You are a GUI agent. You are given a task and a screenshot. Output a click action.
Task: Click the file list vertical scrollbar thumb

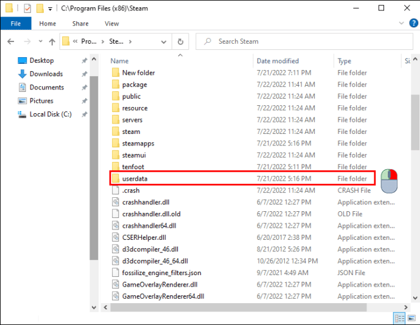click(415, 122)
